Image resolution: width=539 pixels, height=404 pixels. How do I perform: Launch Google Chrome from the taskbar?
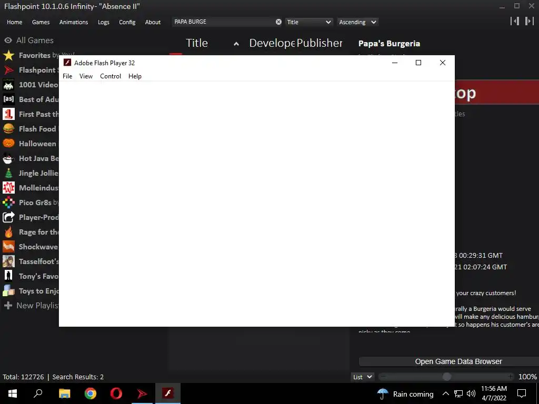[x=91, y=393]
